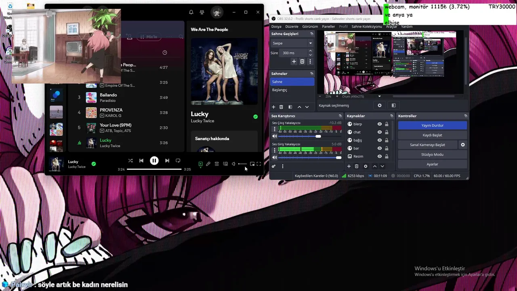Hide the bar source
The width and height of the screenshot is (517, 291).
[x=380, y=148]
